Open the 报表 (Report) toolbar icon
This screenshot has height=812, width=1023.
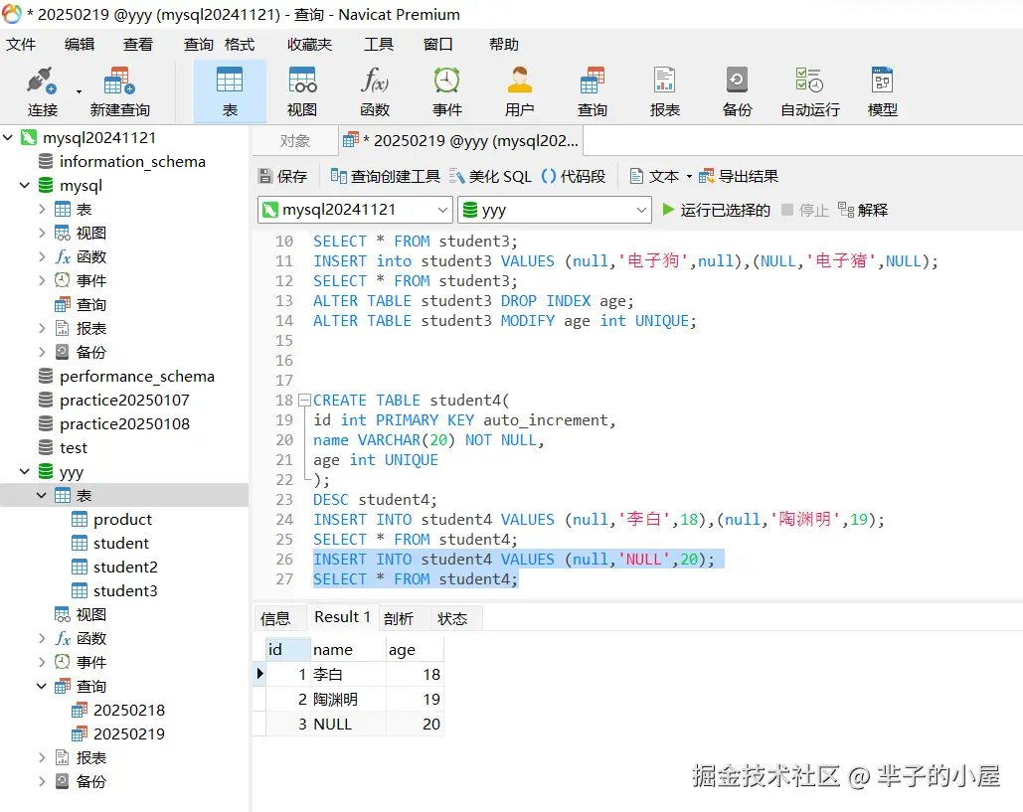[x=665, y=91]
